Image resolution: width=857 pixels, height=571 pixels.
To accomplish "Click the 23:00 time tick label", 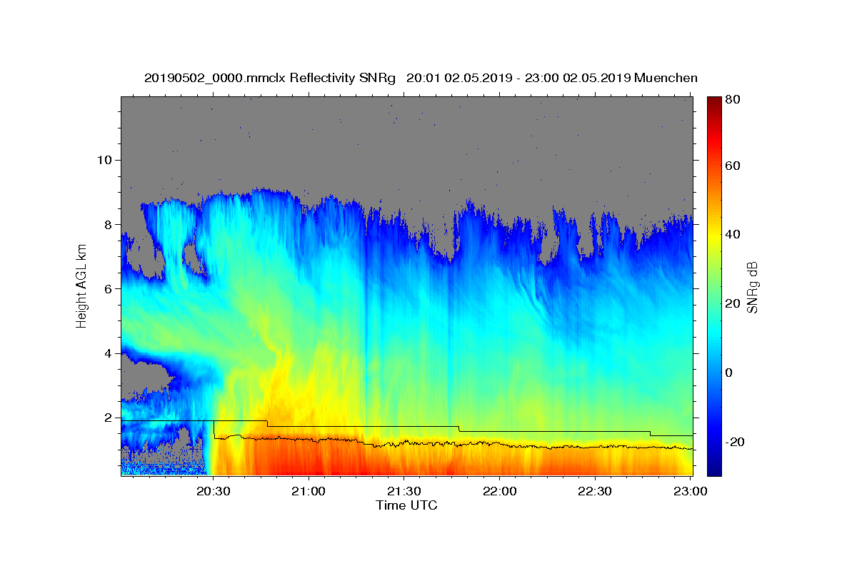I will pyautogui.click(x=691, y=491).
